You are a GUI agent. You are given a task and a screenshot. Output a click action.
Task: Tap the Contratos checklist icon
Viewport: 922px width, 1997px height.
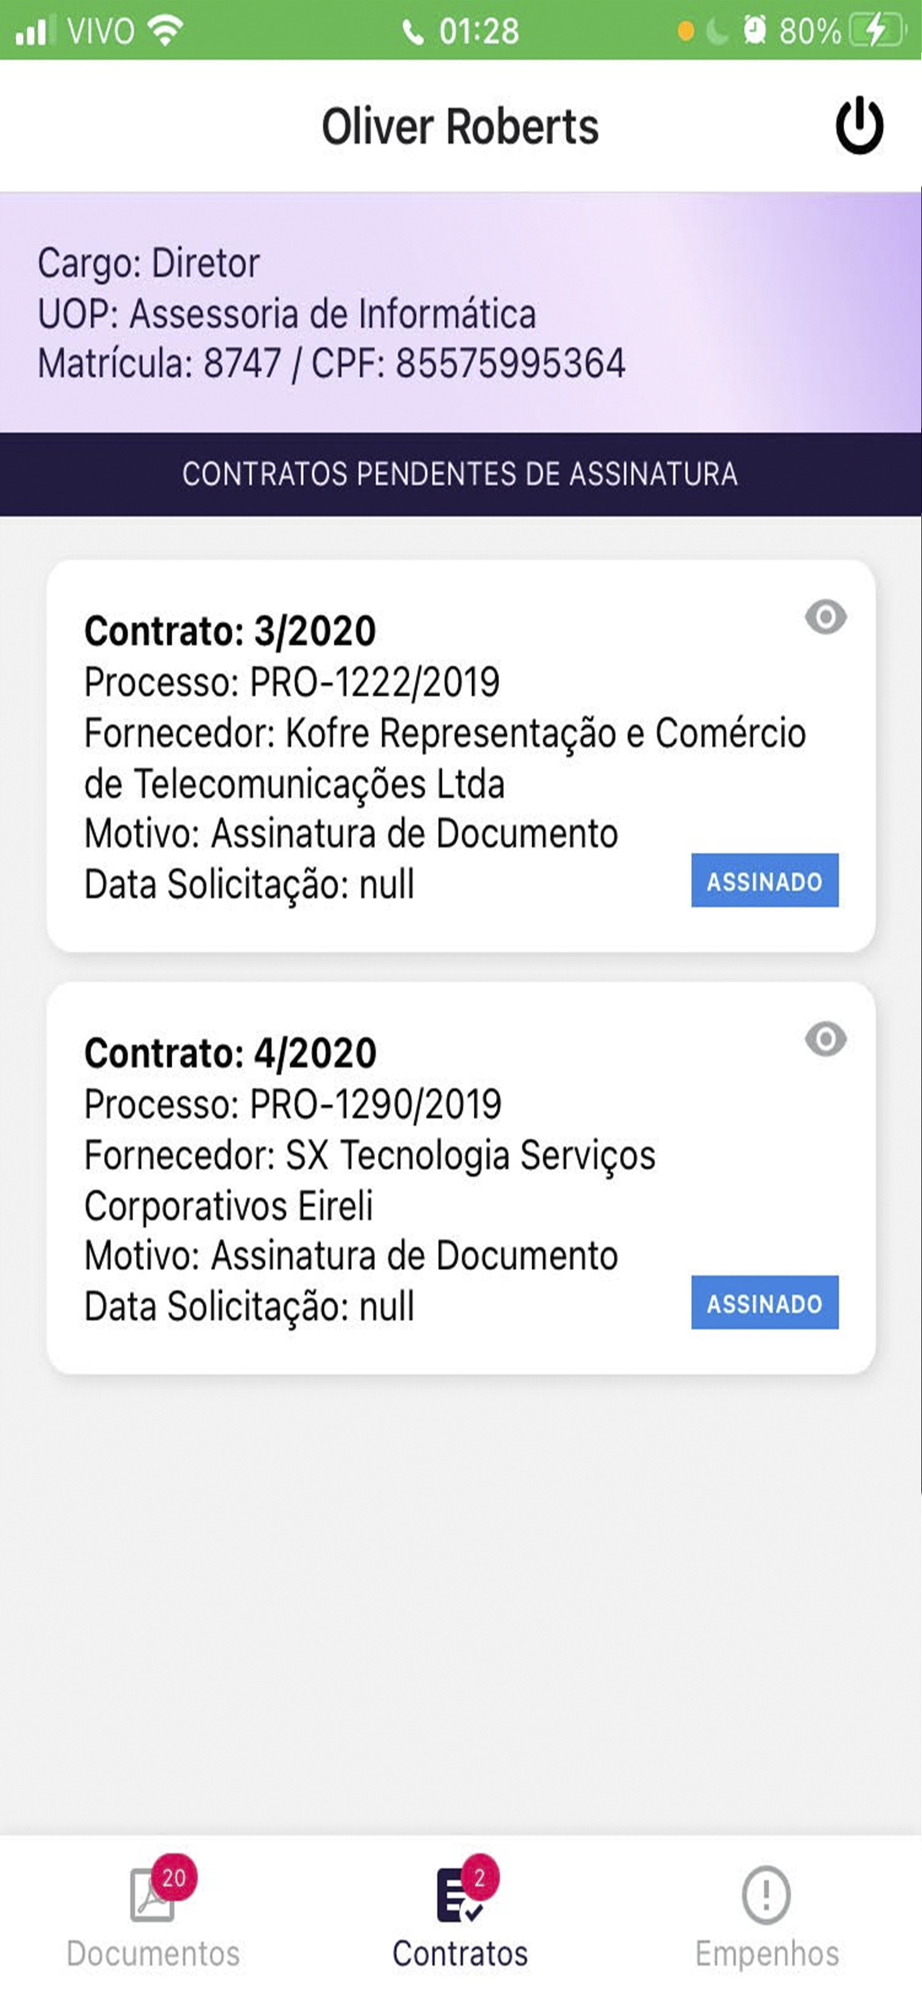[x=459, y=1896]
